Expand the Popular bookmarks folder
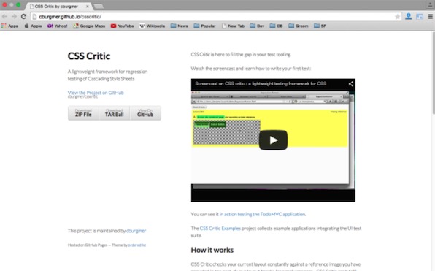435x271 pixels. pos(204,26)
